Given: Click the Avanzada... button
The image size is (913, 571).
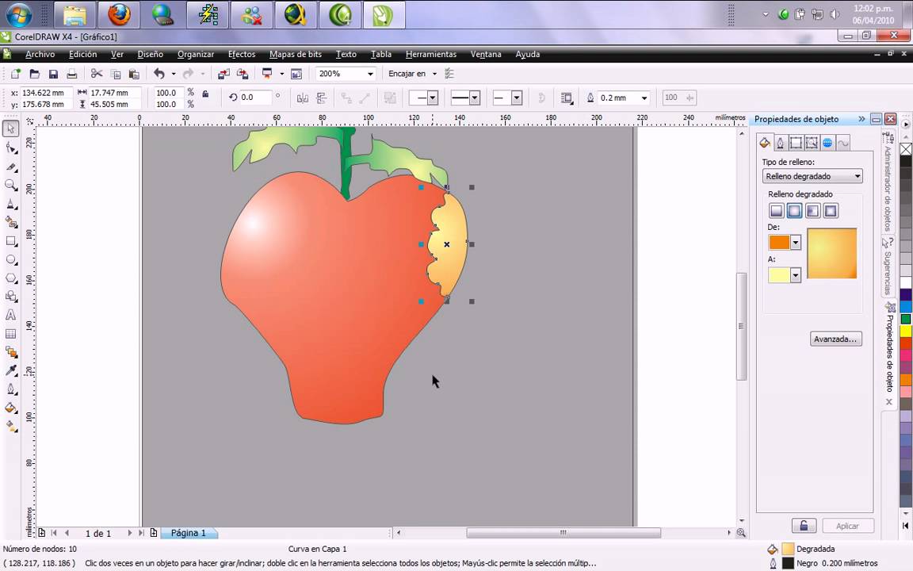Looking at the screenshot, I should coord(835,339).
